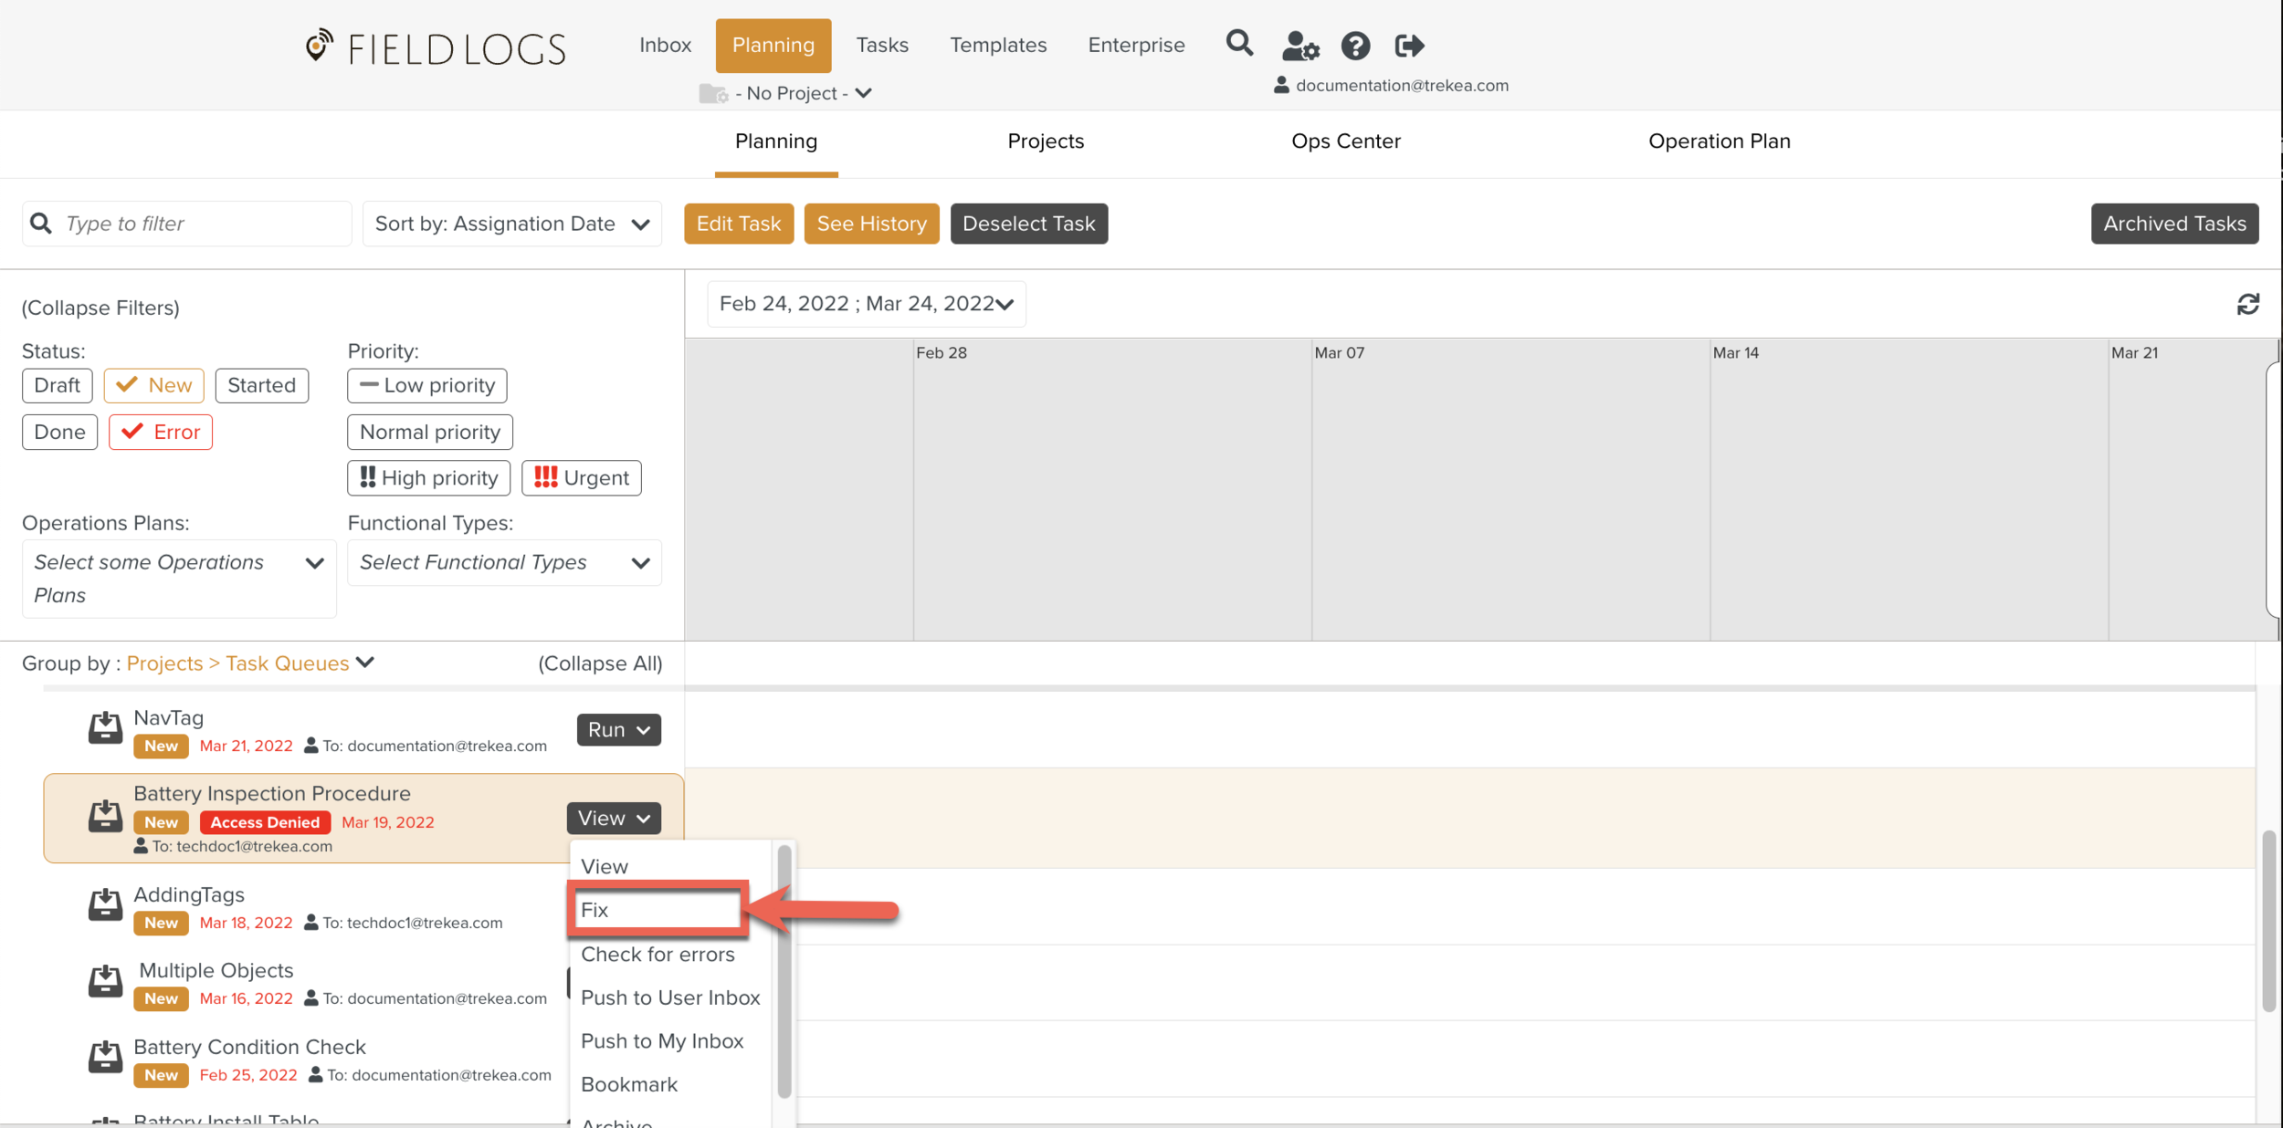
Task: Enable the Urgent priority filter
Action: [582, 477]
